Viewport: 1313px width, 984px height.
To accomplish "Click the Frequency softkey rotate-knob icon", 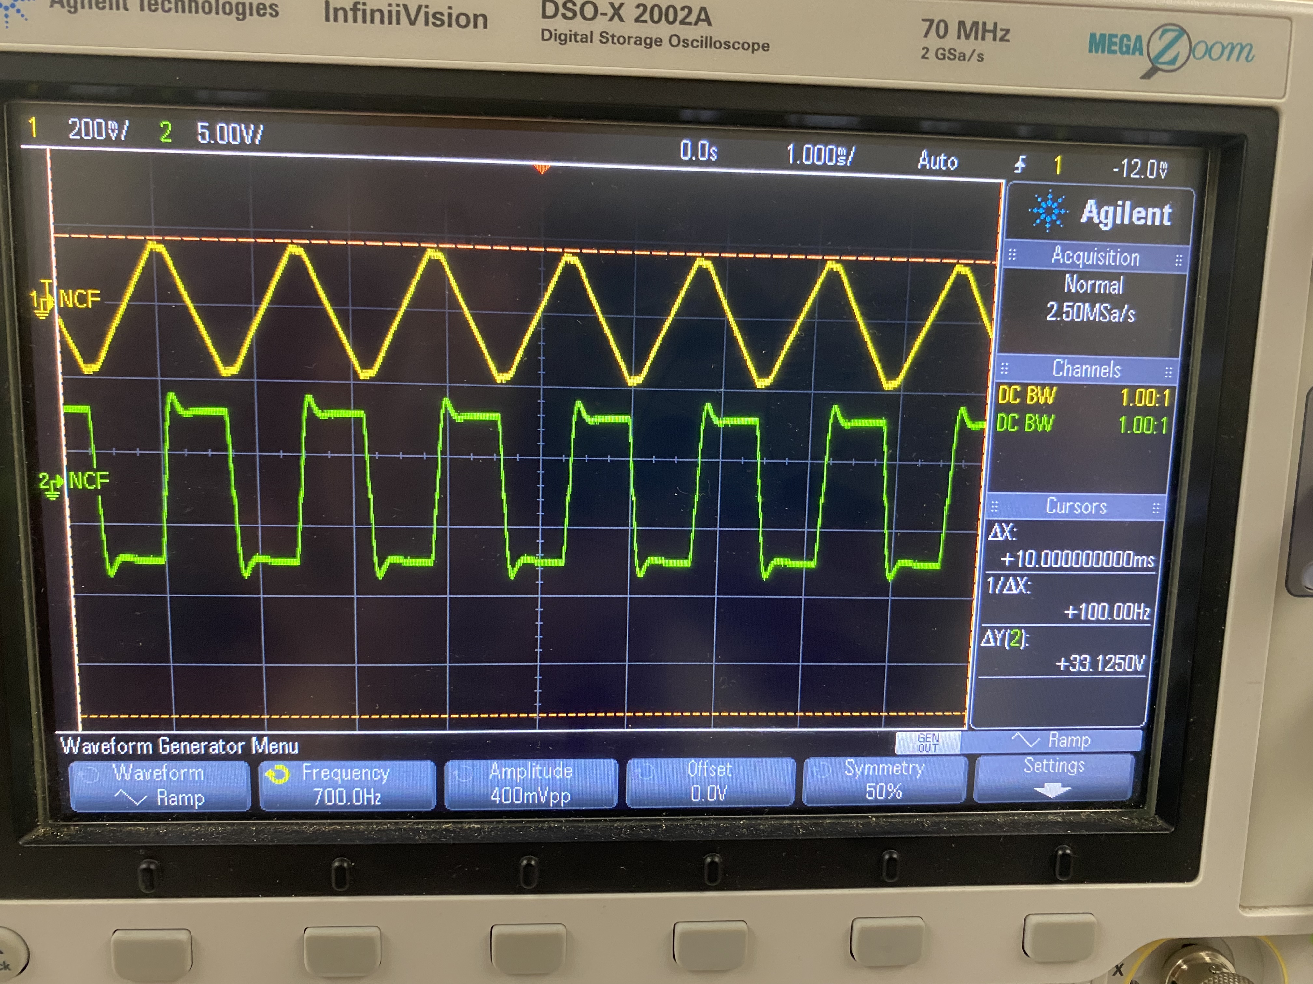I will click(278, 774).
